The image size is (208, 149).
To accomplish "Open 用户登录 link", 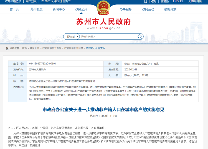I will point(31,1).
